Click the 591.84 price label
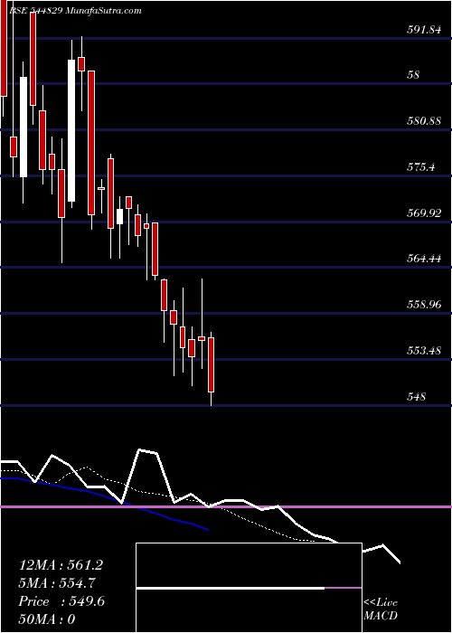Screen dimensions: 452x633 click(x=423, y=29)
